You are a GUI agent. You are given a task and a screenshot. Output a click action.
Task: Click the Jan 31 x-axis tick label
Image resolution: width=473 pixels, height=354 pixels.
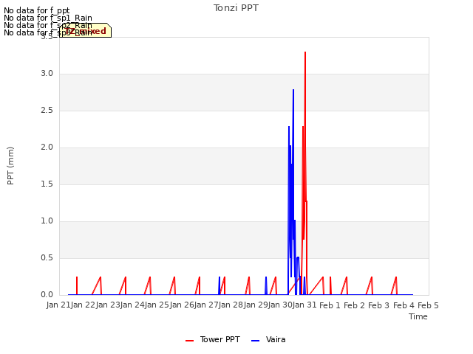304,305
